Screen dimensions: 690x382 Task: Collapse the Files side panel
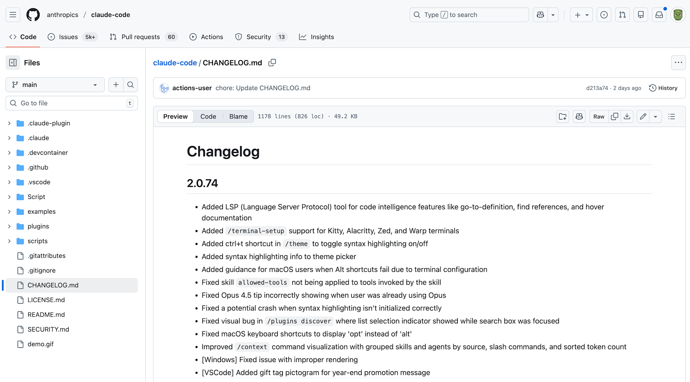pos(13,63)
